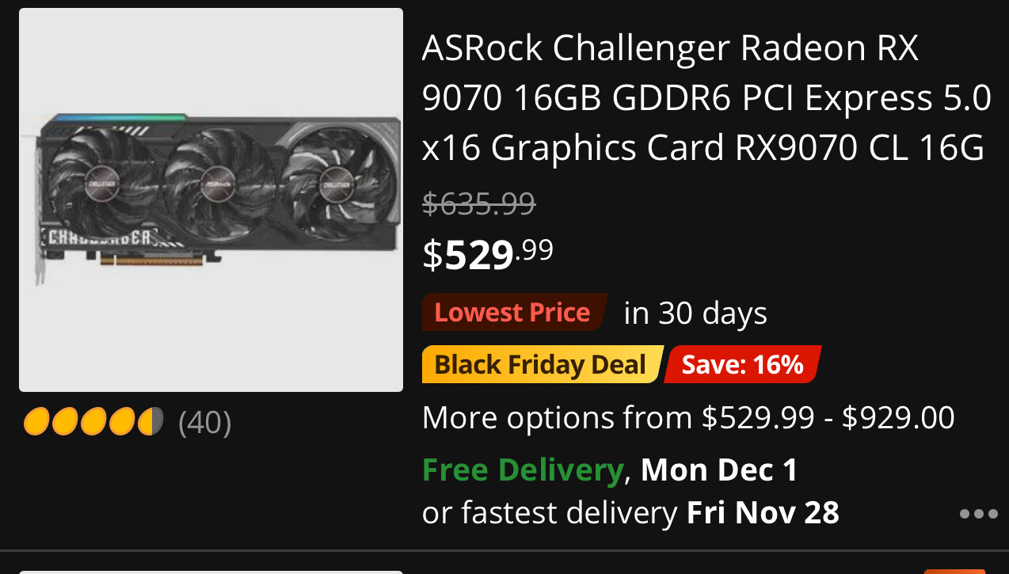Click the "in 30 days" label
Image resolution: width=1009 pixels, height=574 pixels.
click(695, 314)
